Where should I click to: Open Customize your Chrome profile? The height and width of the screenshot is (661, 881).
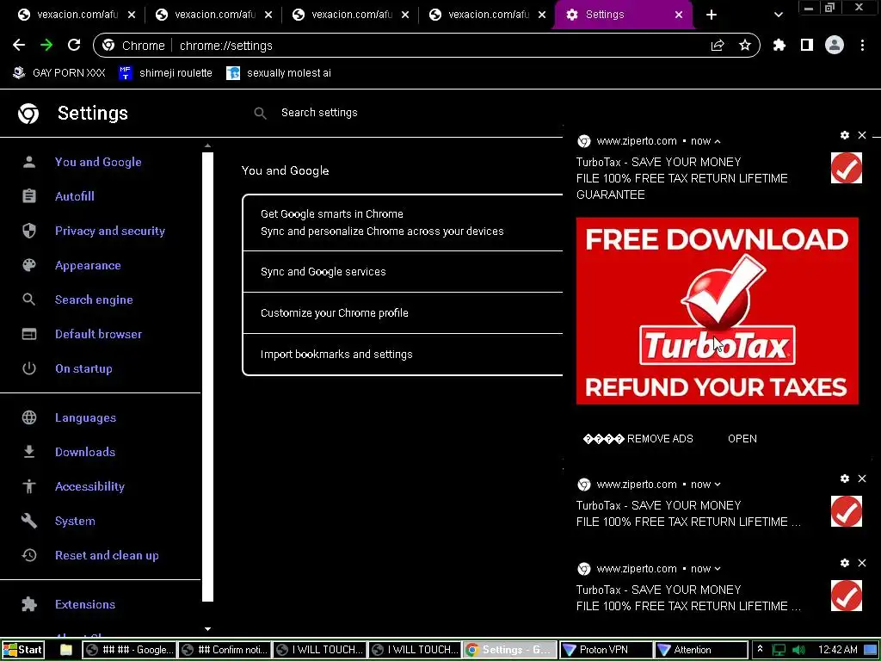pos(403,313)
